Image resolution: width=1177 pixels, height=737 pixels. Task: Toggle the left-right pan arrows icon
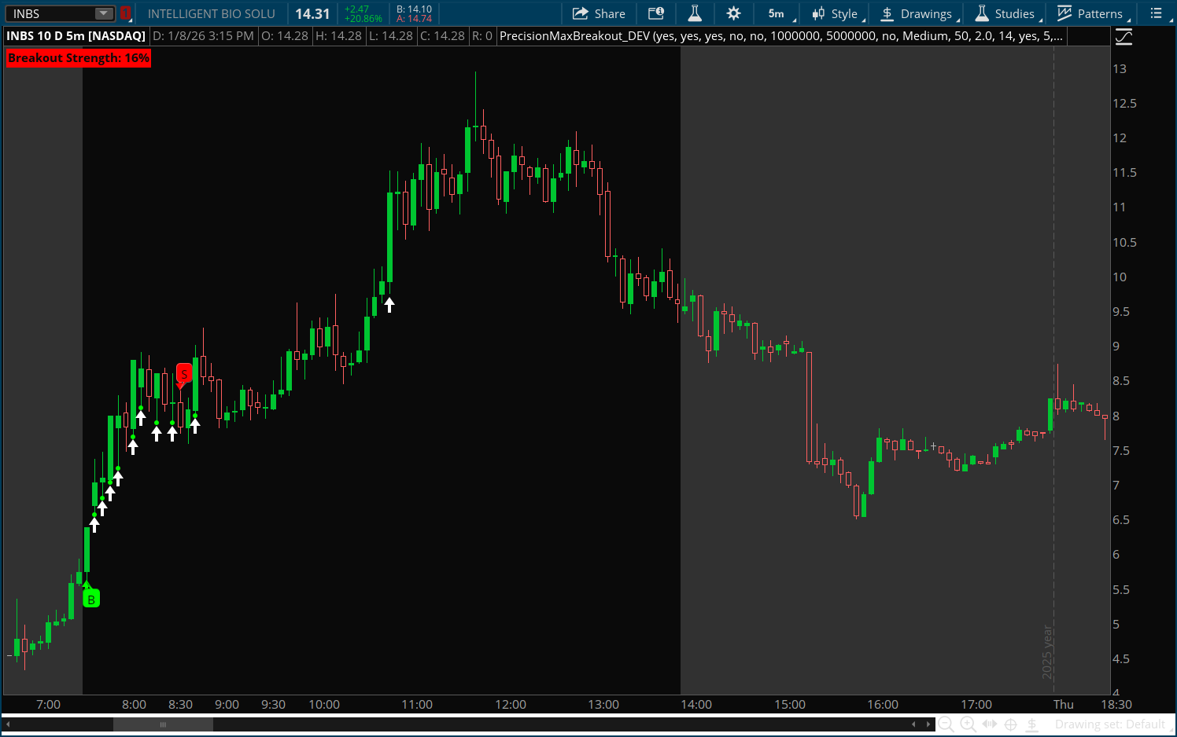click(990, 724)
